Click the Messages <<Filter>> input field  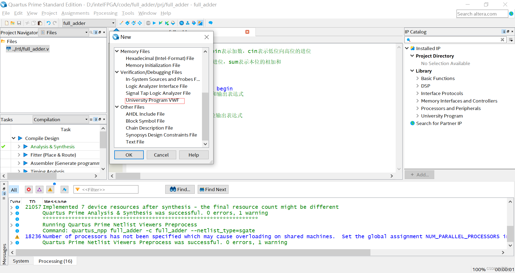[x=106, y=189]
